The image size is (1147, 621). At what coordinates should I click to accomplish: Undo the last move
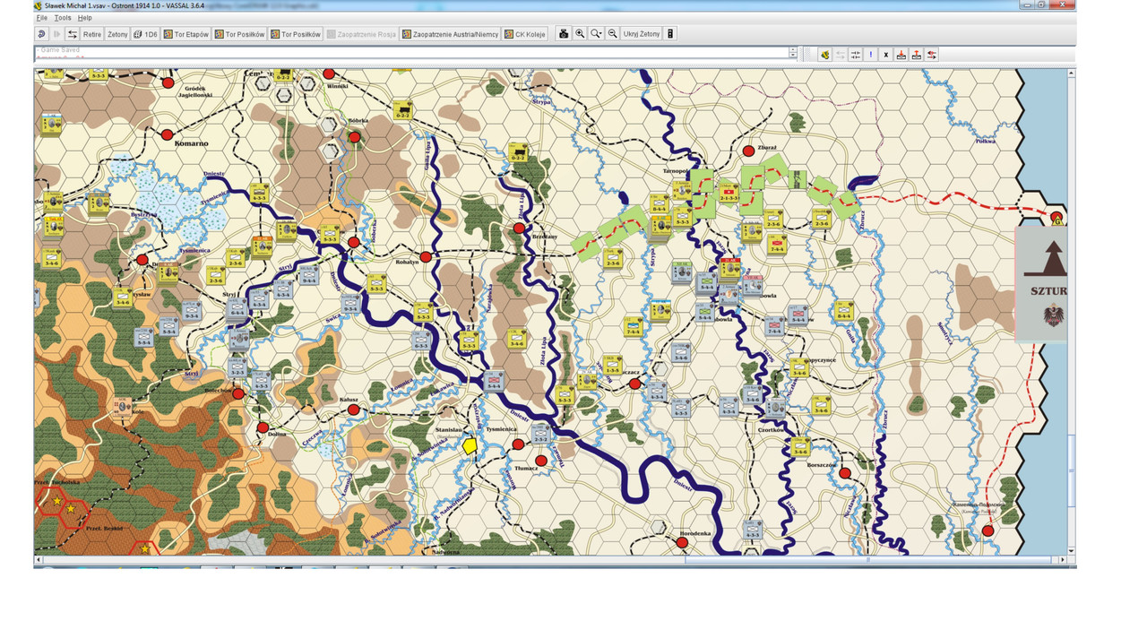click(41, 34)
